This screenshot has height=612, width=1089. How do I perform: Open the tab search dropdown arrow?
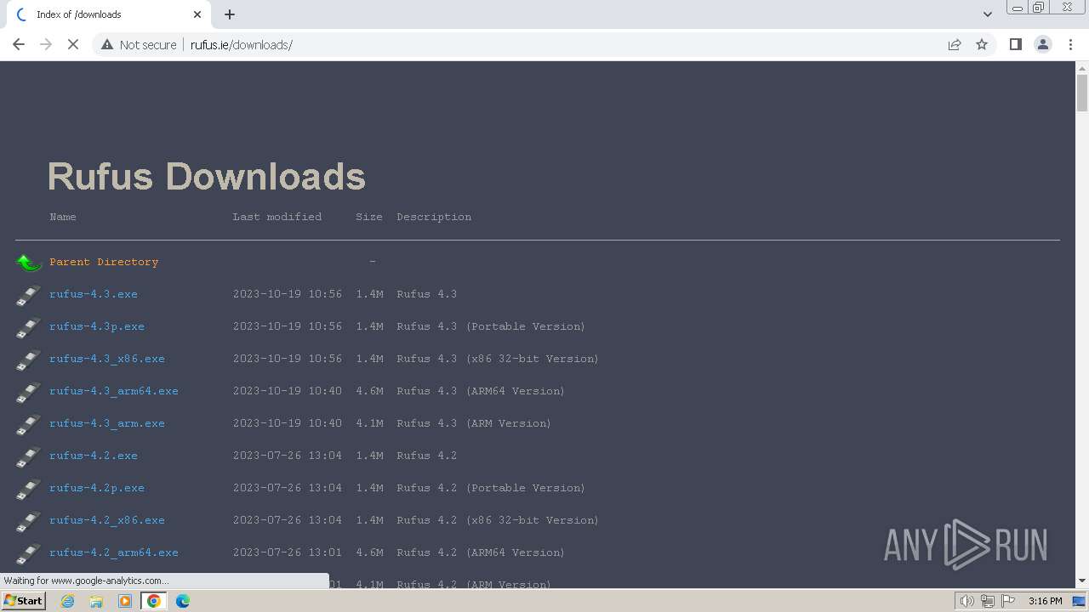click(988, 14)
